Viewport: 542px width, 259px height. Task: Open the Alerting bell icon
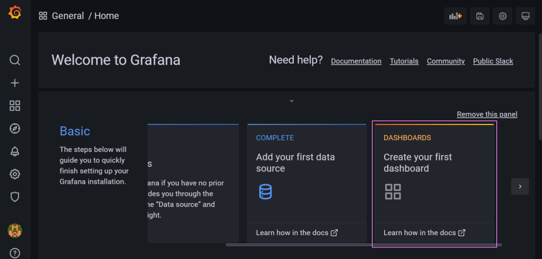click(x=15, y=151)
